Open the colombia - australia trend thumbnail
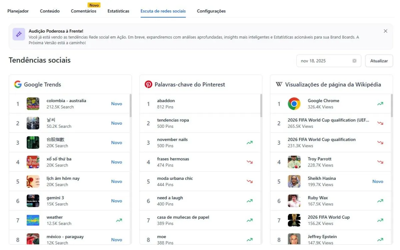The image size is (400, 250). [x=33, y=104]
